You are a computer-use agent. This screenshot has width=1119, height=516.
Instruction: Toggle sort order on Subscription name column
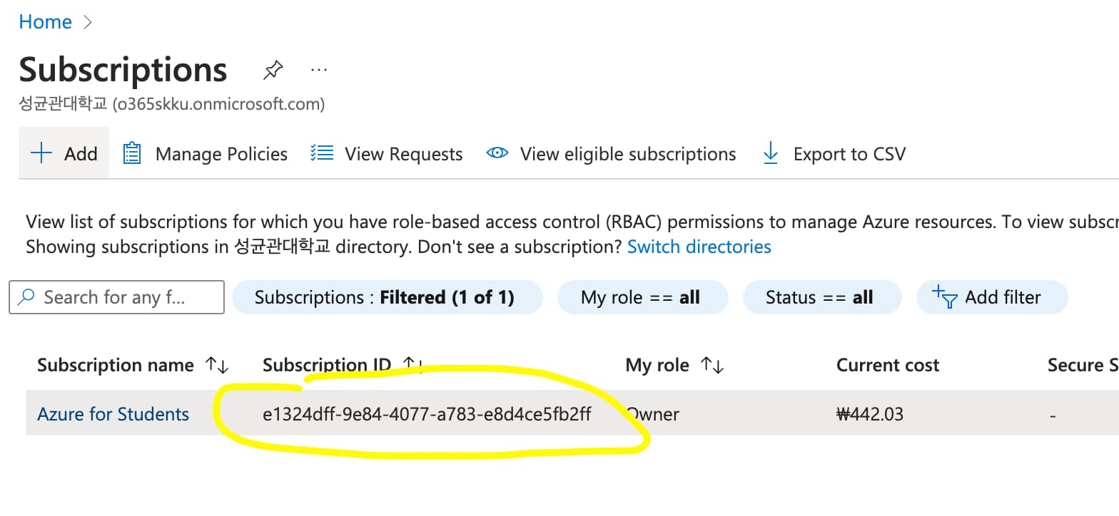218,365
